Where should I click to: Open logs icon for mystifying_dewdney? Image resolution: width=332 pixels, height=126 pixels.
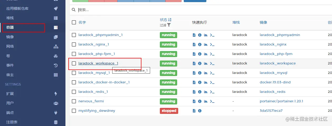pos(194,111)
